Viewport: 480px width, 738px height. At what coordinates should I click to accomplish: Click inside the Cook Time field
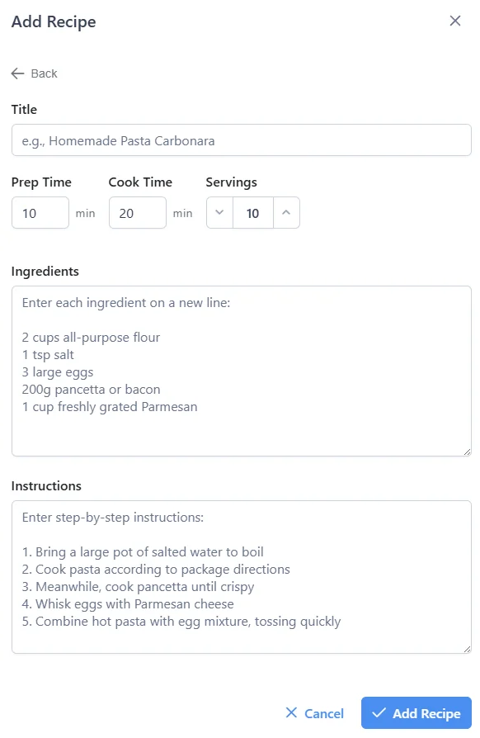coord(137,212)
